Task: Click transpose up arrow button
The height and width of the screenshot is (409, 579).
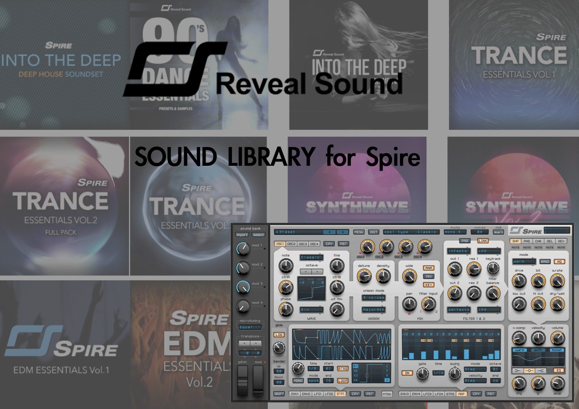Action: coord(256,343)
